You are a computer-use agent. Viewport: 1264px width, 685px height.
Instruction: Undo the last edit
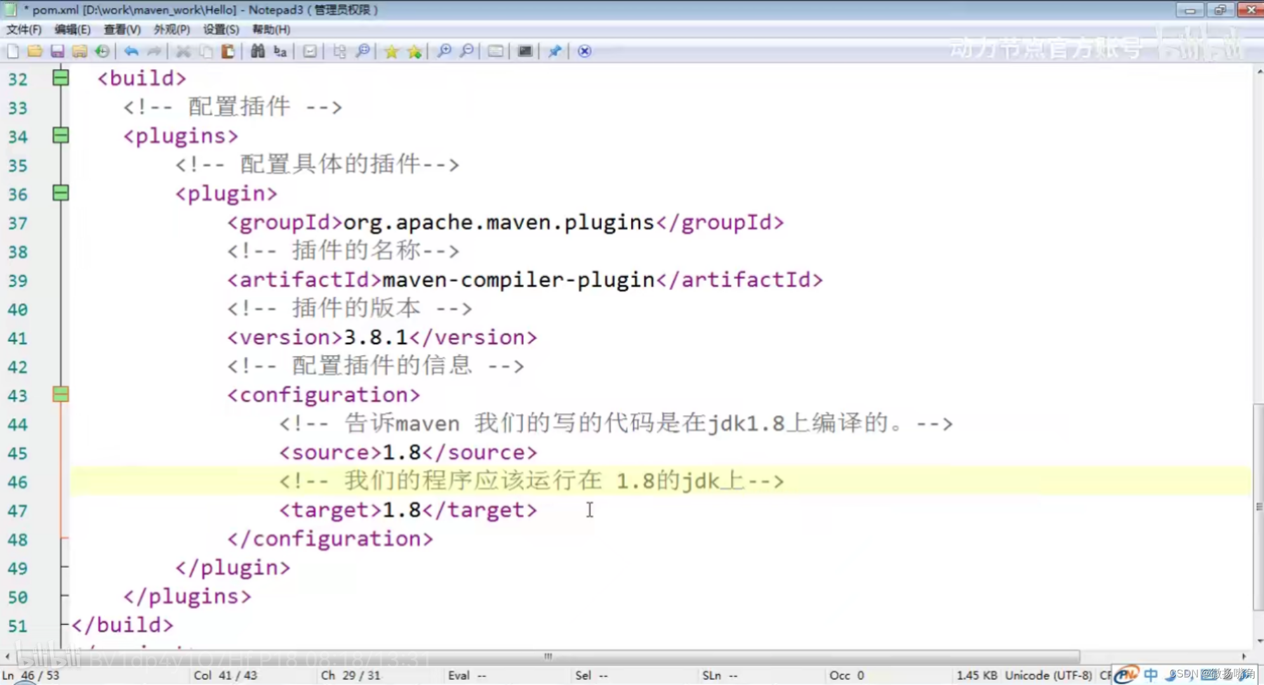(131, 51)
